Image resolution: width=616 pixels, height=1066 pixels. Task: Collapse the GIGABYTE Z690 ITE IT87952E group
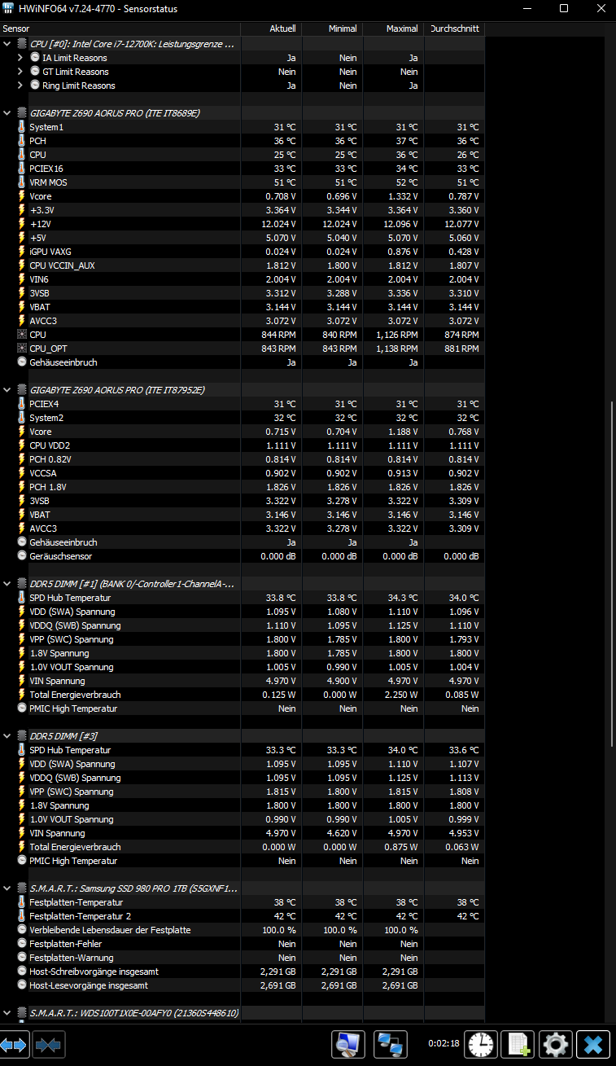coord(7,390)
